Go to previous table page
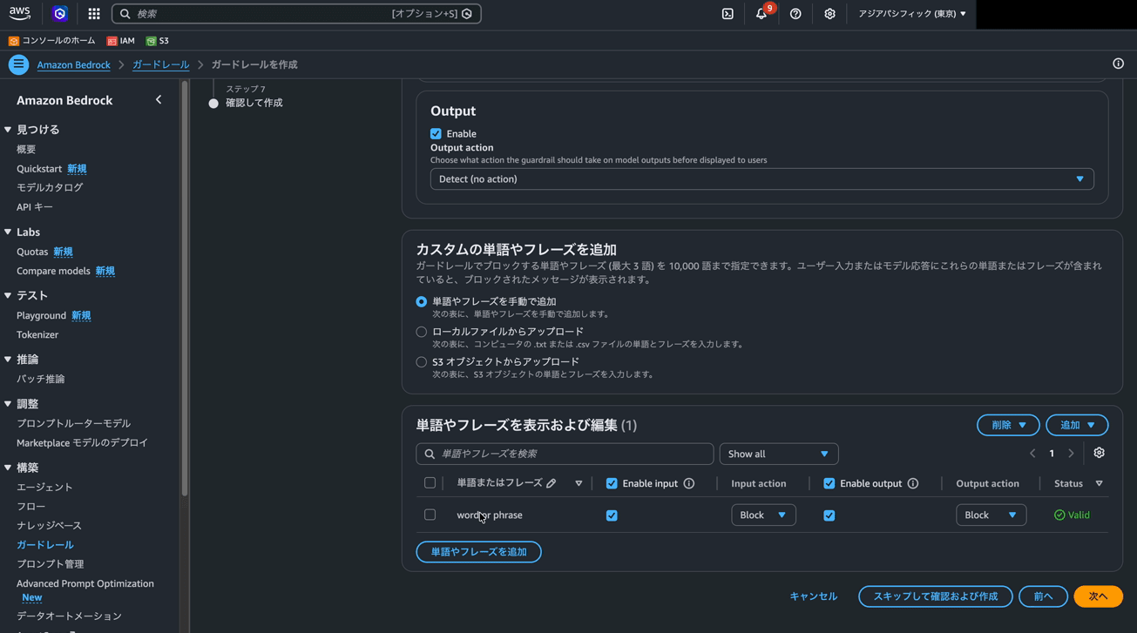 click(1032, 454)
